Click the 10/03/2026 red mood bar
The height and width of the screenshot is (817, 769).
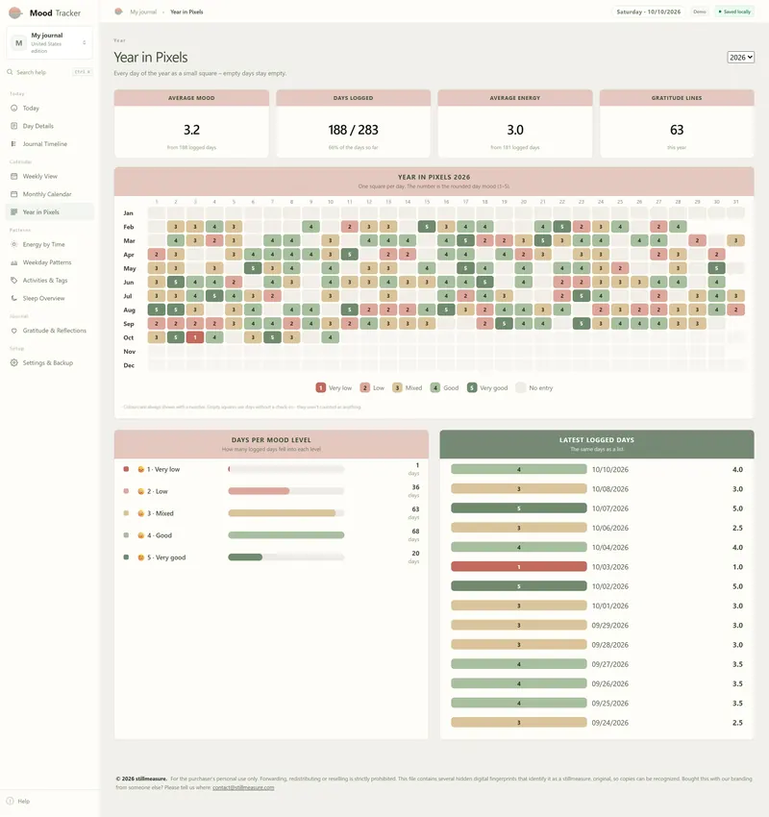[519, 567]
